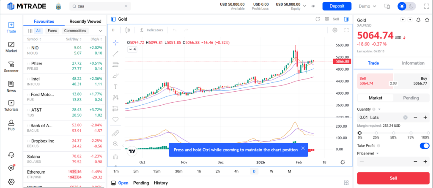Select the ruler measure tool

pos(115,133)
